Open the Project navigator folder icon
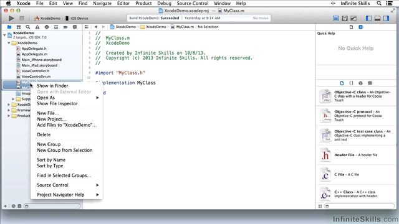This screenshot has width=399, height=224. [9, 27]
